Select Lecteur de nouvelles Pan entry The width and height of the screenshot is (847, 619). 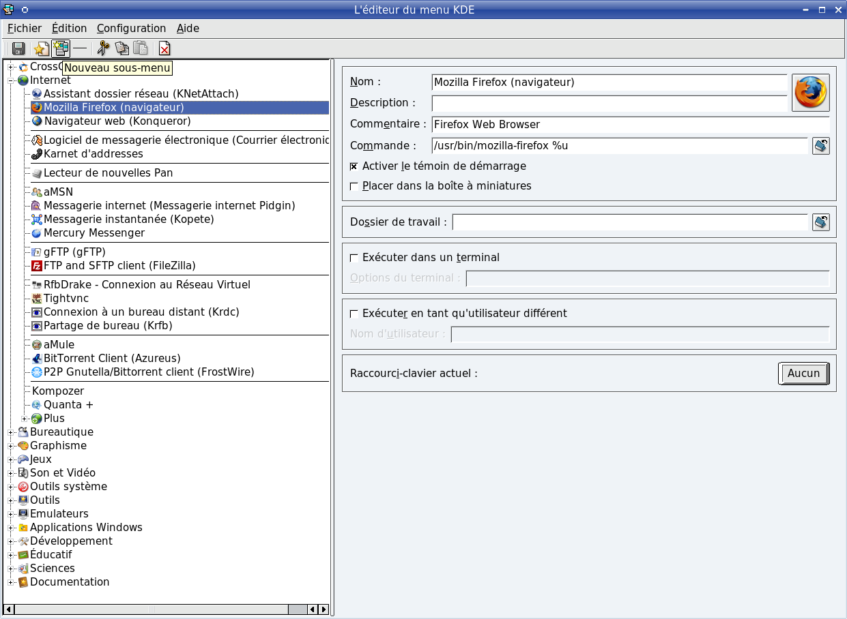(x=109, y=172)
